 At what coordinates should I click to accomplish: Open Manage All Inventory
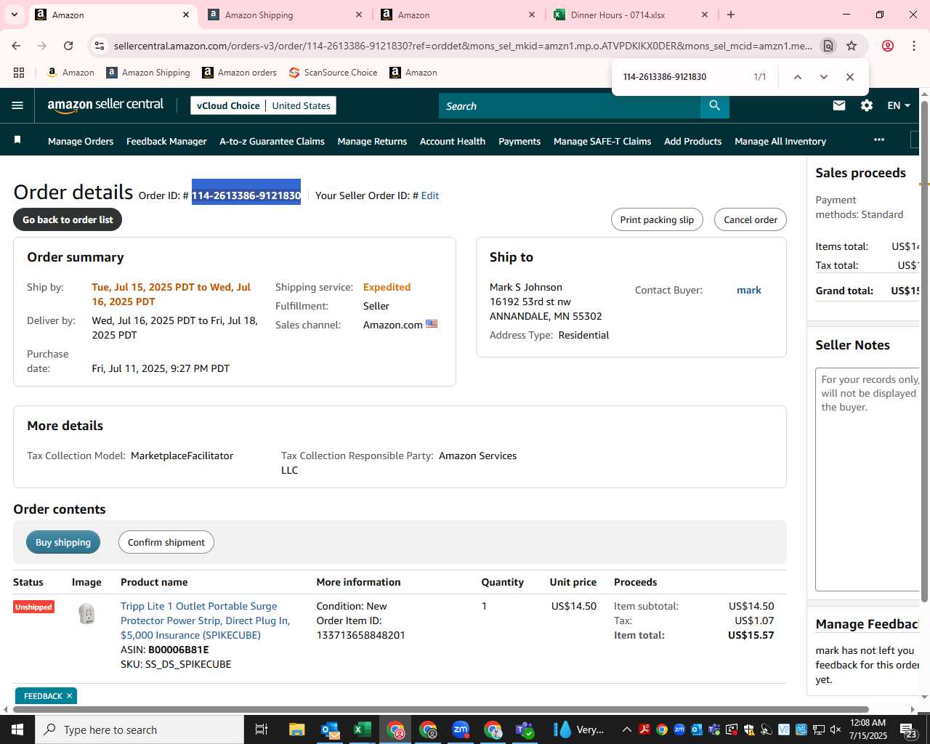780,141
